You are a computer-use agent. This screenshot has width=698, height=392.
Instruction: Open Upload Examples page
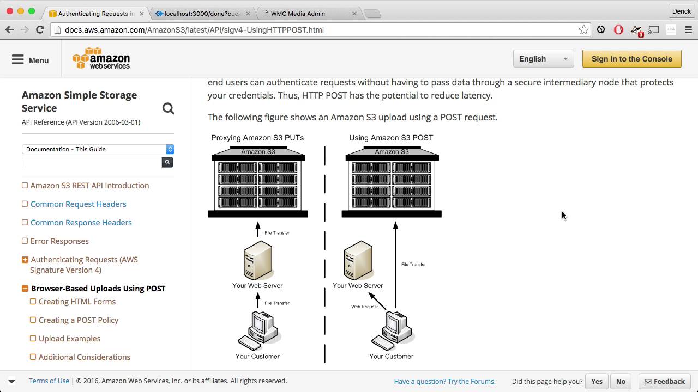click(69, 339)
